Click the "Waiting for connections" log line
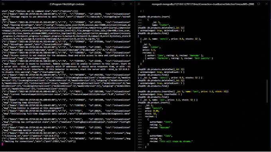This screenshot has width=271, height=152. pyautogui.click(x=39, y=141)
